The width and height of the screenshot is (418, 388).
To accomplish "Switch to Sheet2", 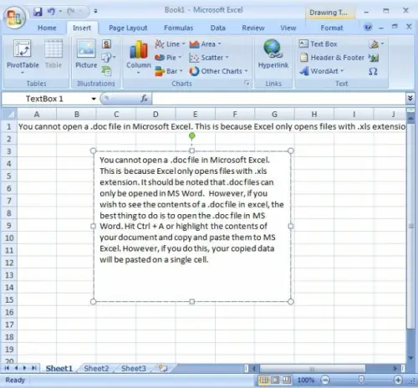I will click(96, 369).
